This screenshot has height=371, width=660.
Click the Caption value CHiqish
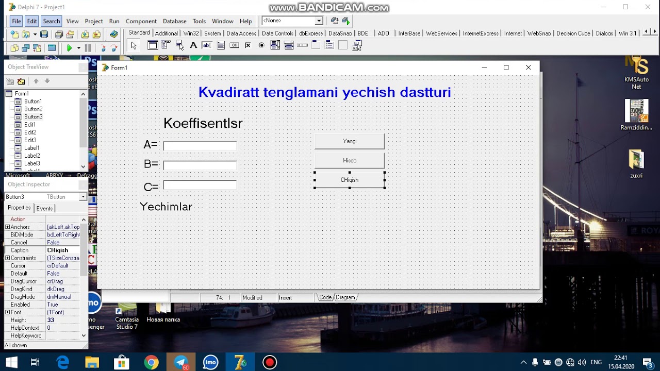63,250
